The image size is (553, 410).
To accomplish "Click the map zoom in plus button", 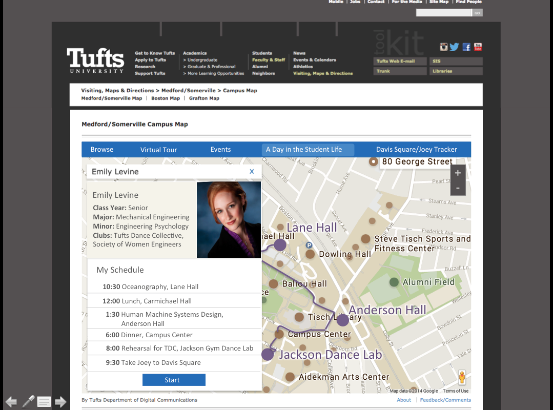I will (458, 173).
